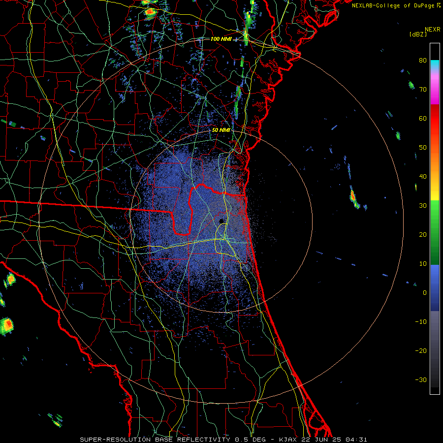Viewport: 443px width, 443px height.
Task: Click the 80 value on the dBZ scale
Action: (423, 60)
